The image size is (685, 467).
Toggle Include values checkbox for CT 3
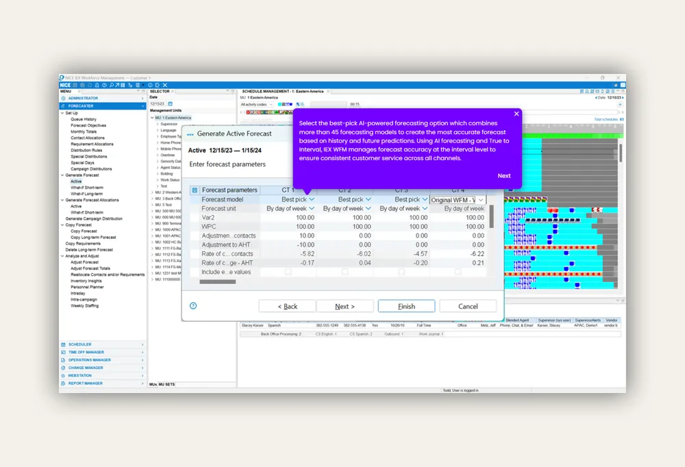[401, 272]
